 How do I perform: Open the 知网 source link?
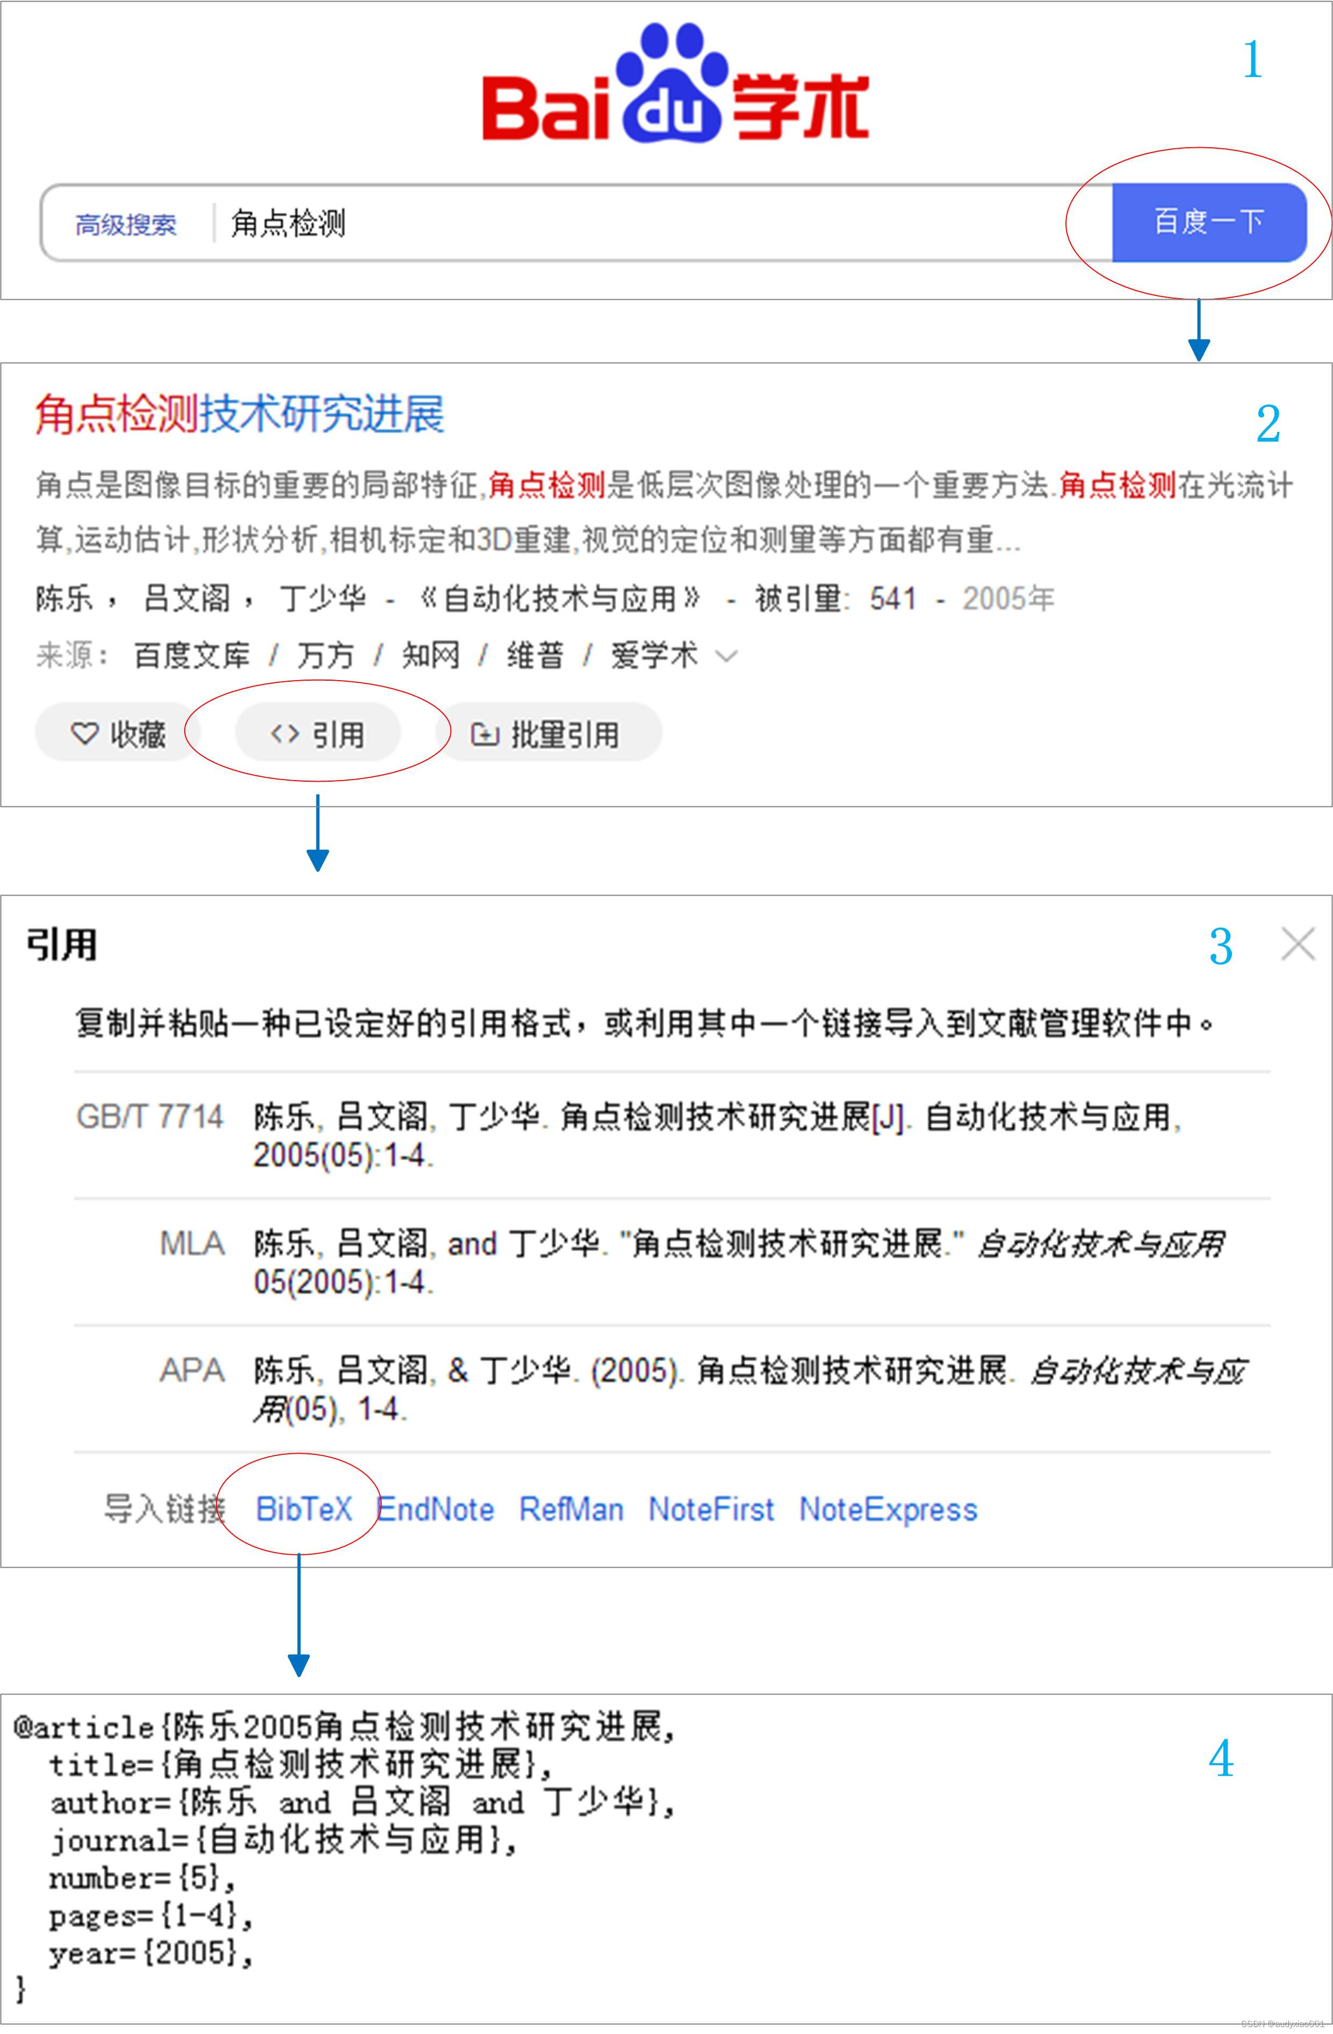(x=430, y=655)
